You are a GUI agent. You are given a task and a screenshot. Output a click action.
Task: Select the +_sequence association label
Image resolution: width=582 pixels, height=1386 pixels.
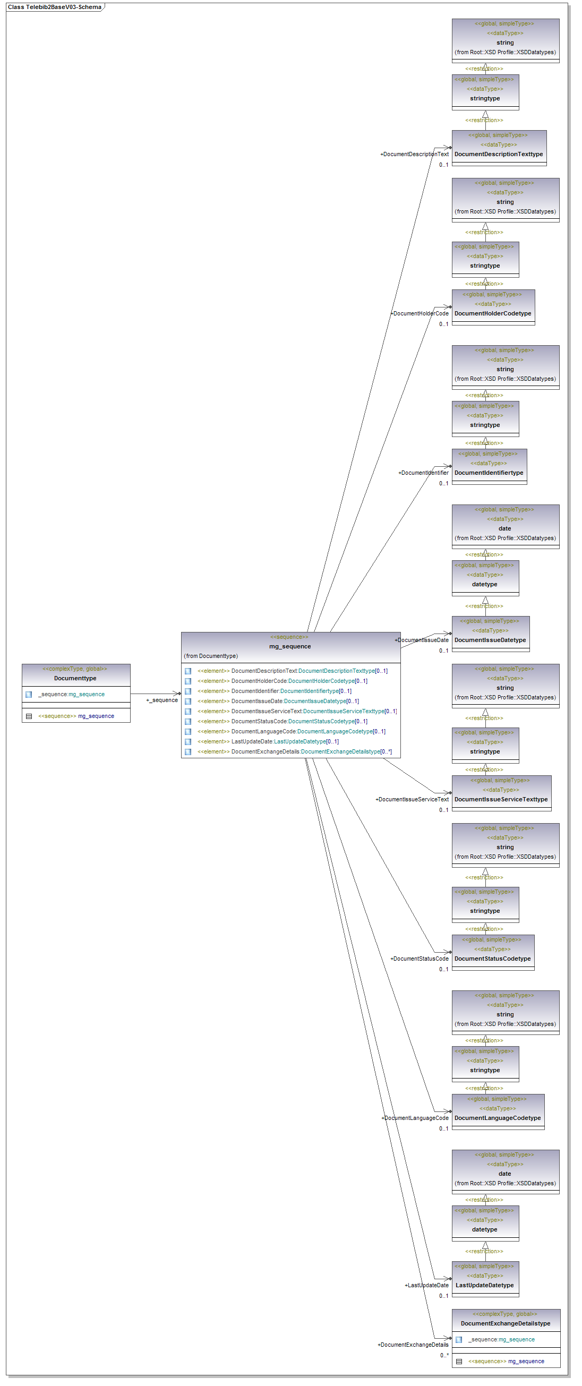pos(162,700)
